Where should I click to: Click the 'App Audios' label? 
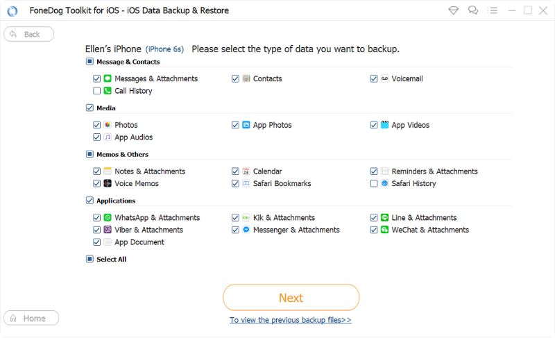133,137
